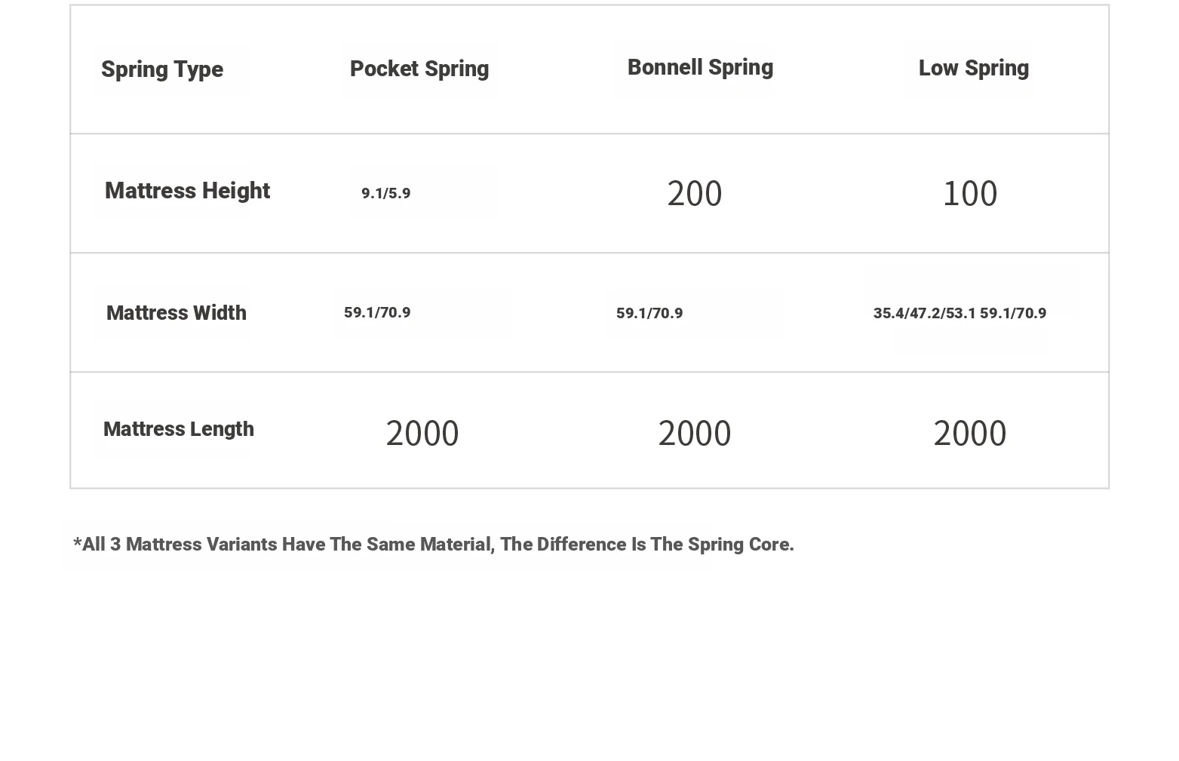1179x761 pixels.
Task: Click the words Spring Core in the footnote
Action: [739, 545]
